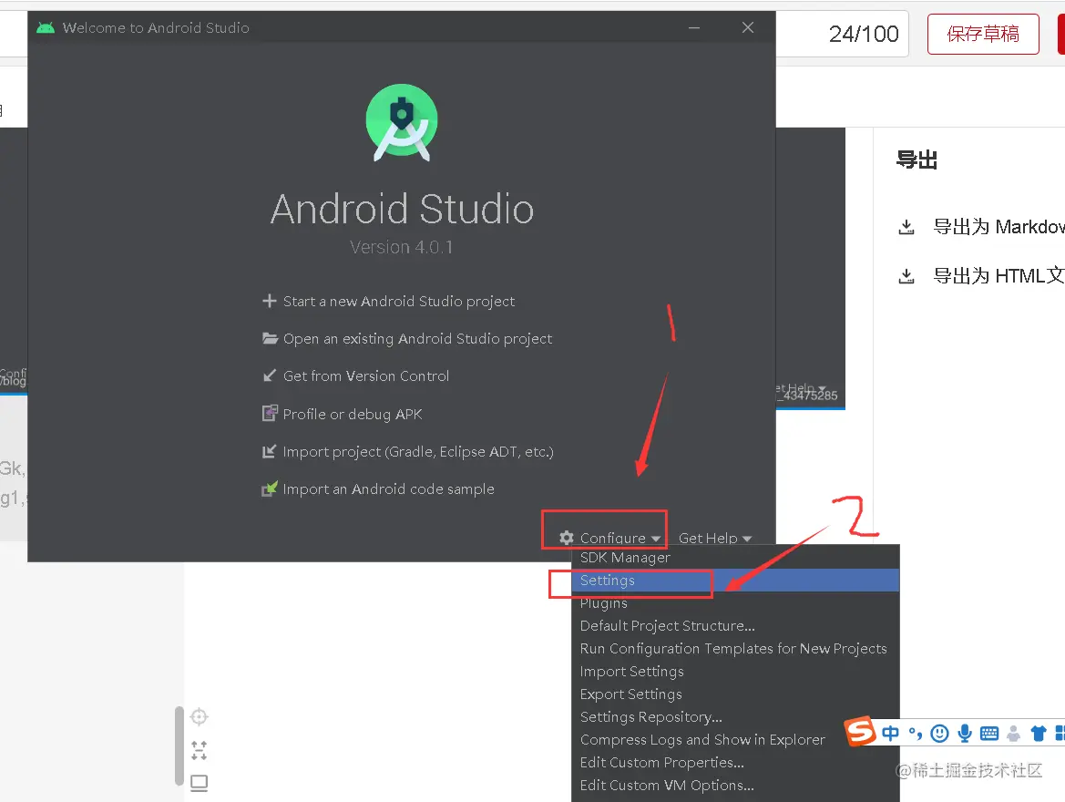Click the Import project icon
The height and width of the screenshot is (802, 1065).
(270, 451)
